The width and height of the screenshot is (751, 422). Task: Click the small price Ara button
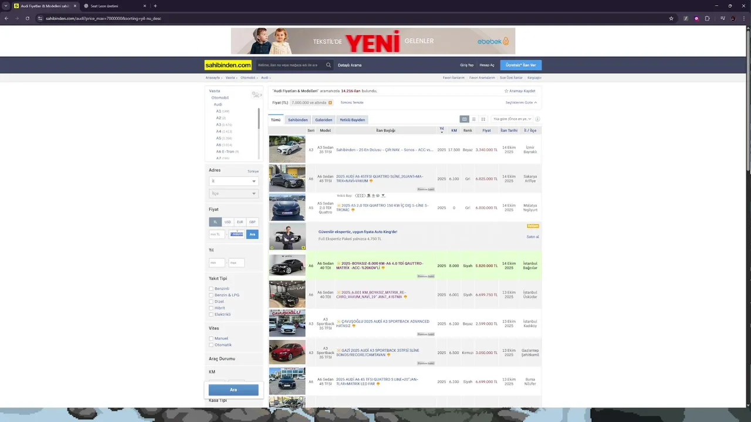pyautogui.click(x=252, y=234)
